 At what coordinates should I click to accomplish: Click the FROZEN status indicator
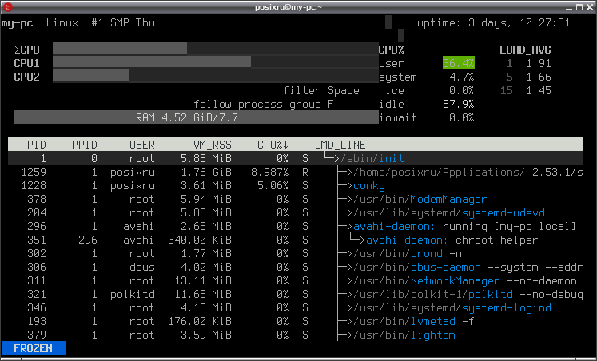coord(33,348)
